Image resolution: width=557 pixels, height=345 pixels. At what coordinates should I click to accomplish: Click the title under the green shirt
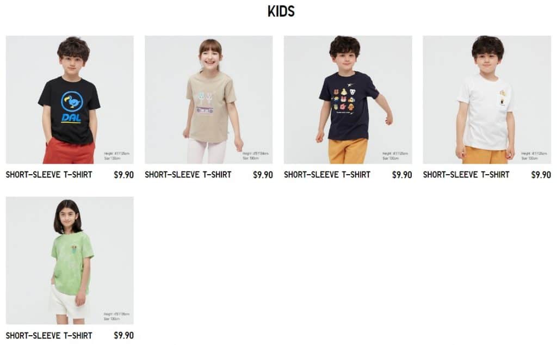[49, 335]
